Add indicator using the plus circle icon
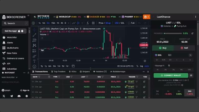 click(x=33, y=23)
